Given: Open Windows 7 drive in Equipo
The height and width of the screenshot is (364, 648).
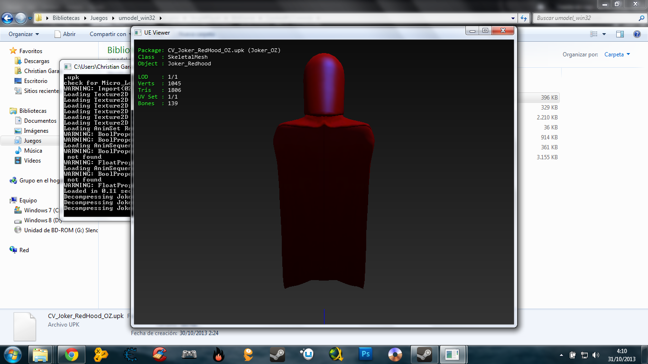Looking at the screenshot, I should 41,210.
